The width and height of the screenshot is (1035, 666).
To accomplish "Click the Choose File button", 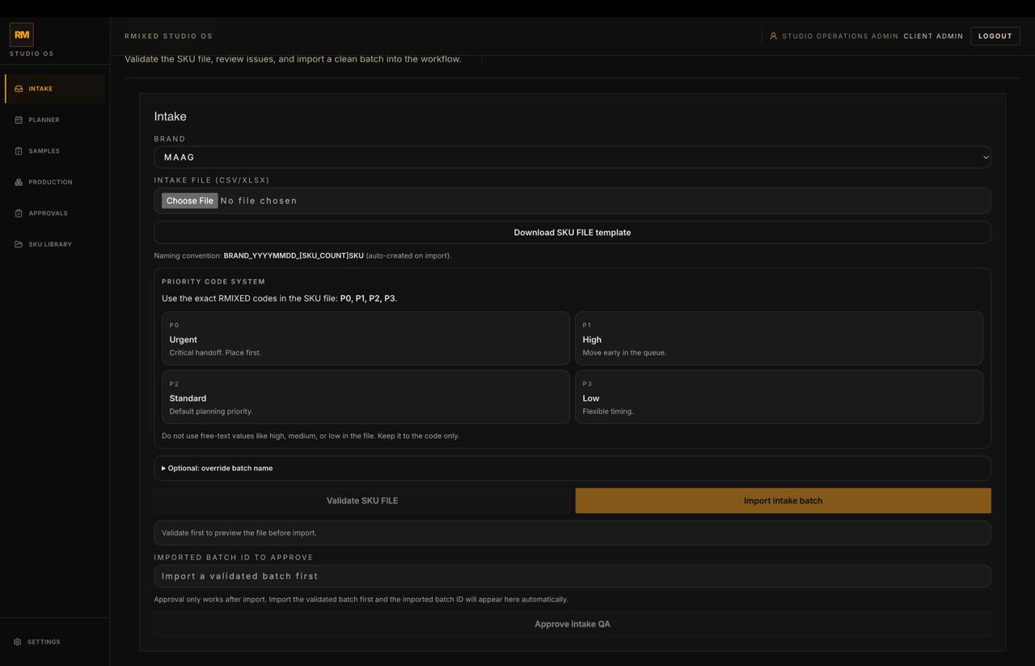I will (x=189, y=200).
